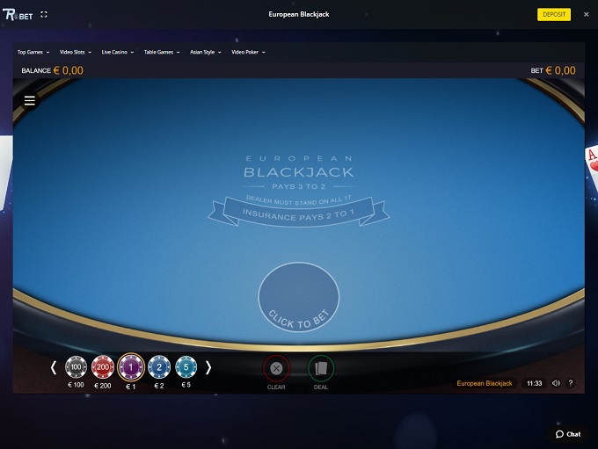This screenshot has width=598, height=449.
Task: Open the Video Poker menu
Action: (248, 52)
